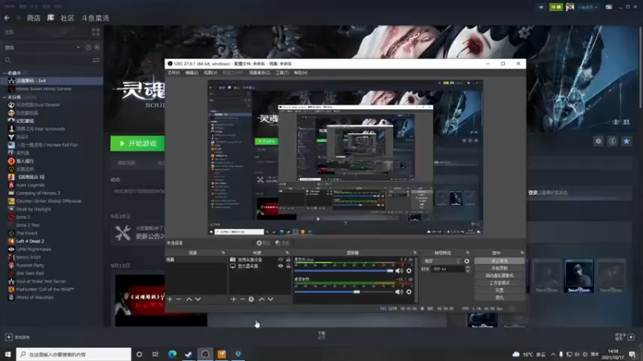Open Microsoft Edge from taskbar
The image size is (643, 361).
tap(172, 354)
